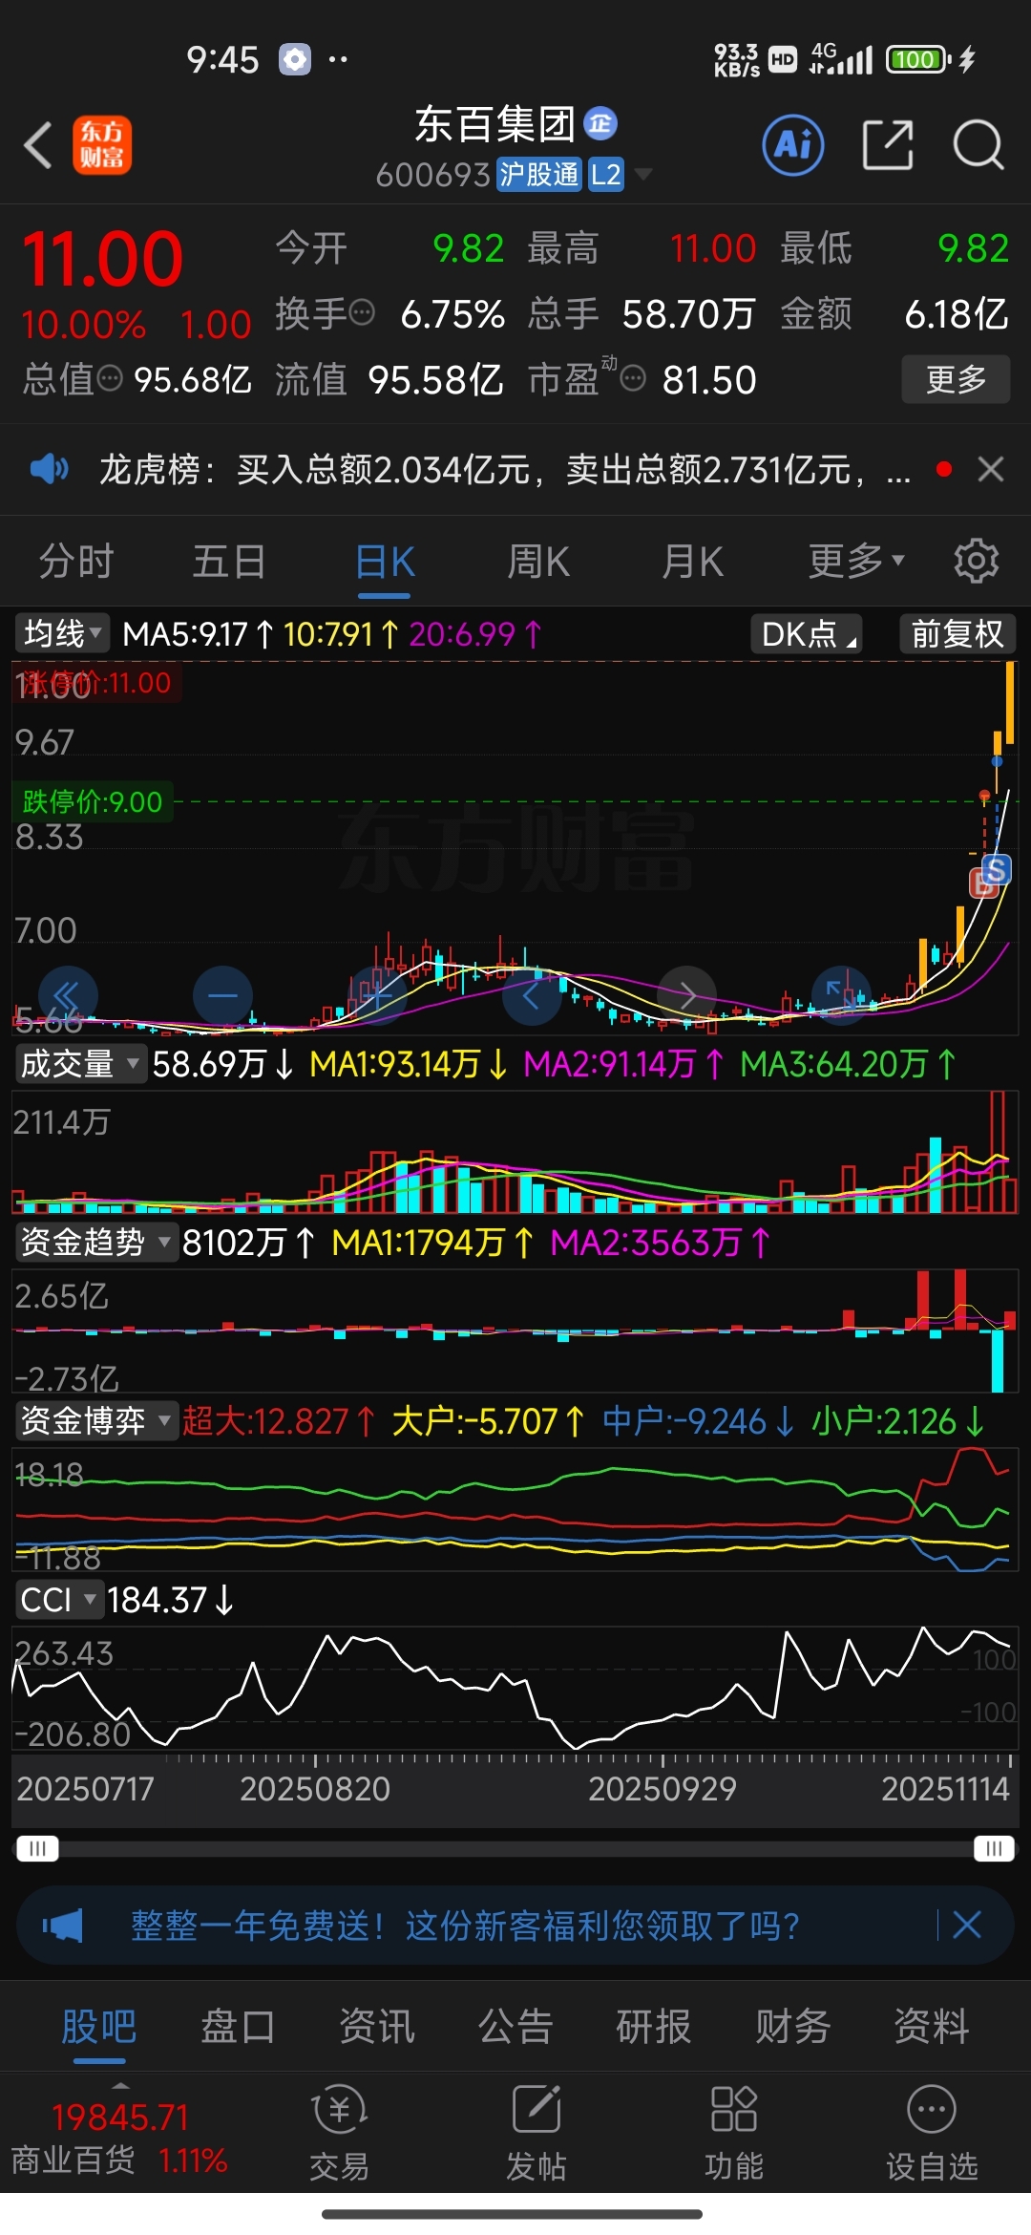Tap the S sell marker on chart

pyautogui.click(x=996, y=870)
